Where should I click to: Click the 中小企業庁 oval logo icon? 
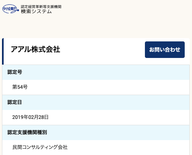(x=11, y=9)
